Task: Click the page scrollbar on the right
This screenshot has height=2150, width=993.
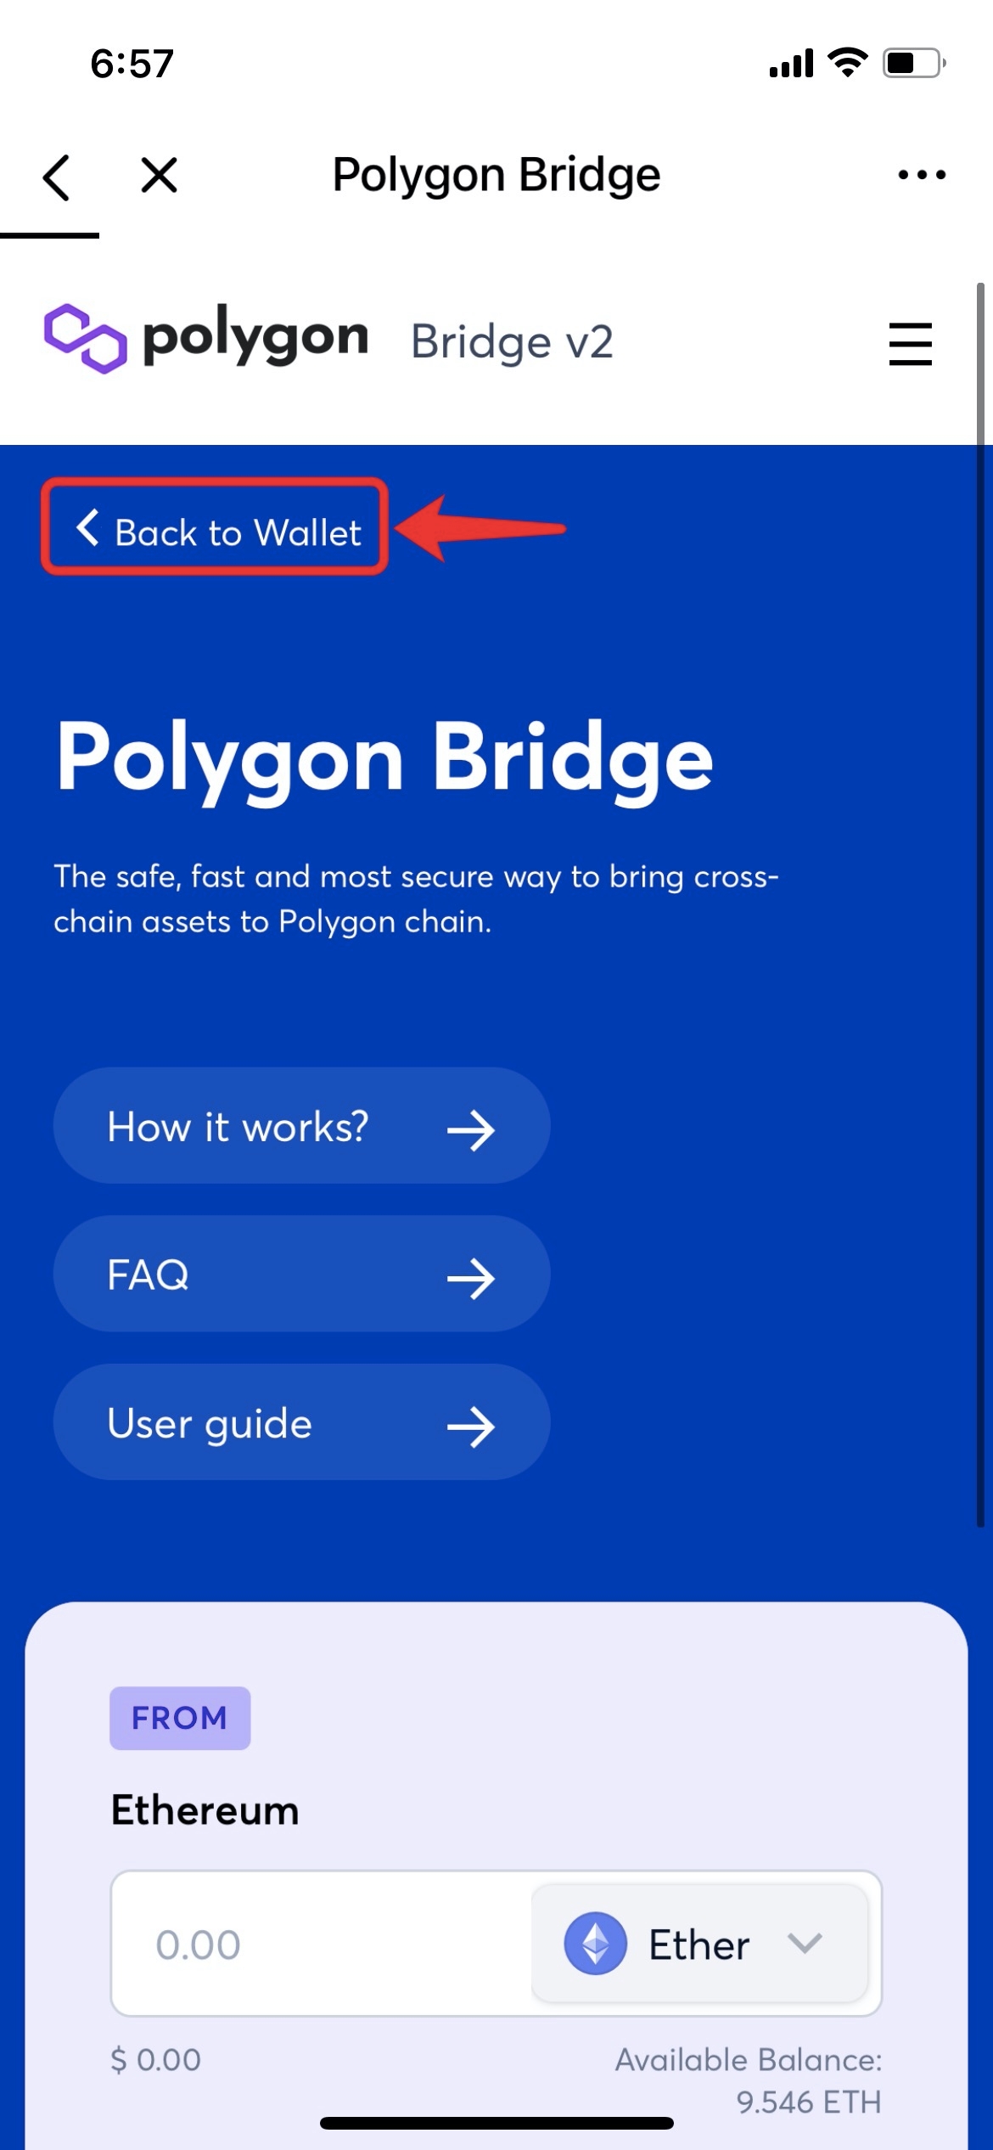Action: [980, 900]
